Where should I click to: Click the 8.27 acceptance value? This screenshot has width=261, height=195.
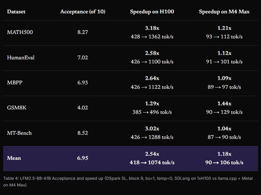83,32
